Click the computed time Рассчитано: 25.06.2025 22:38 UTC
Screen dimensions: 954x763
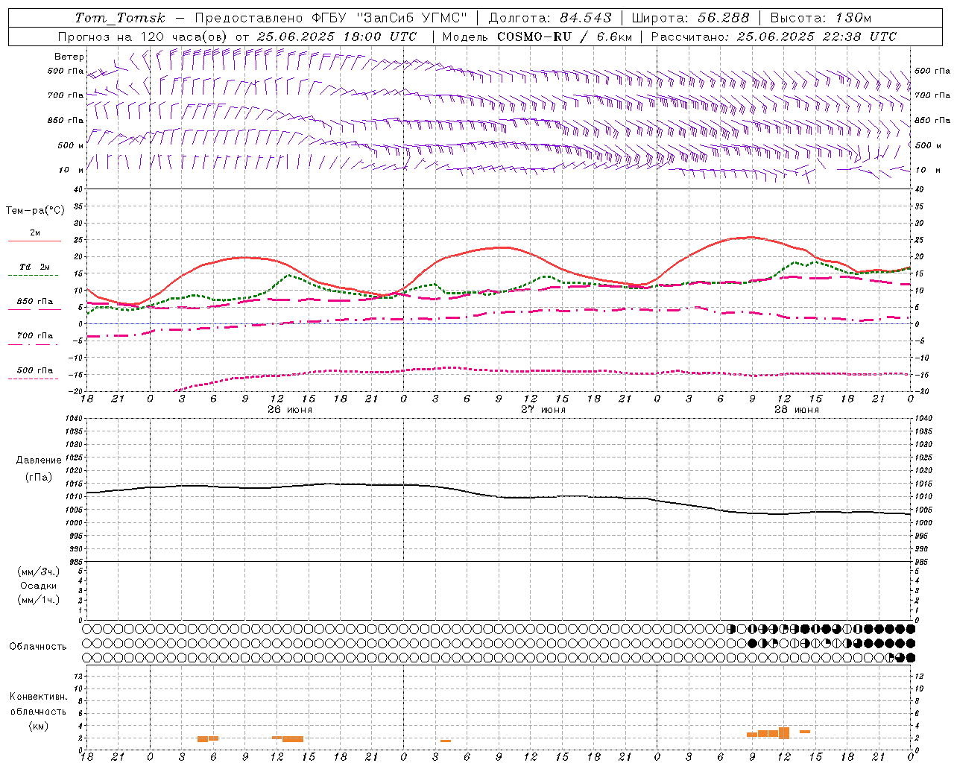point(774,37)
